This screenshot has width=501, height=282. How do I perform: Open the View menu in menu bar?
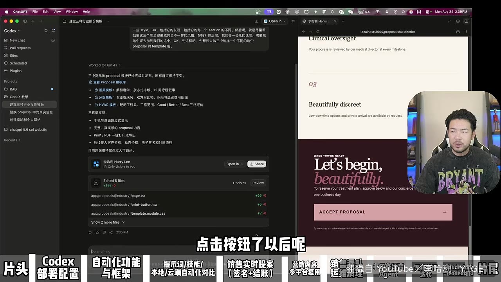[x=57, y=12]
